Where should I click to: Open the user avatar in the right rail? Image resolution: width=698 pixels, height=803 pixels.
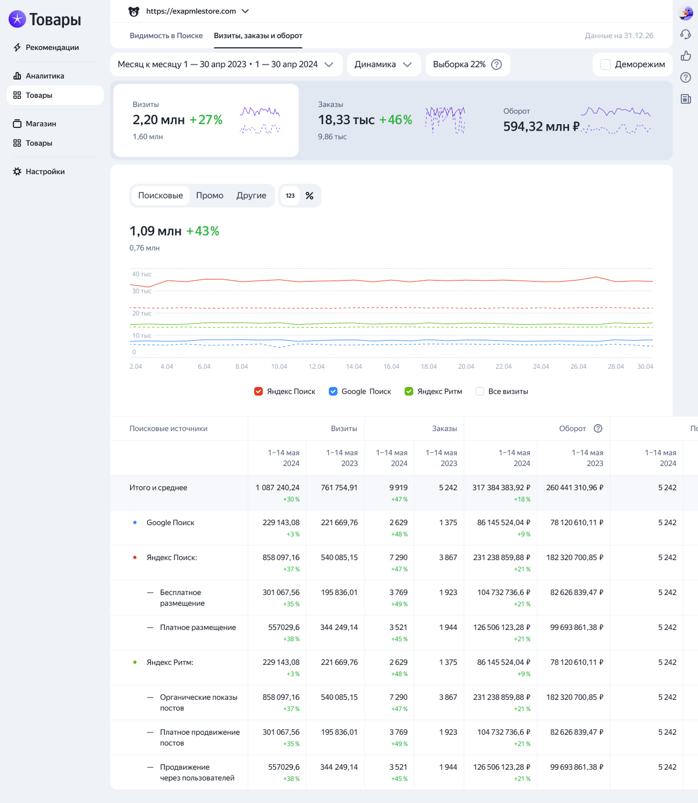(686, 13)
